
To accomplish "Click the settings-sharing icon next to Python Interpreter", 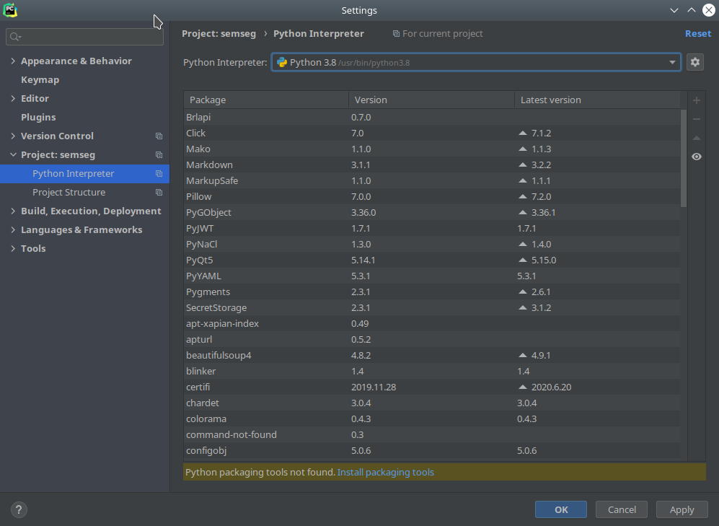I will click(159, 173).
